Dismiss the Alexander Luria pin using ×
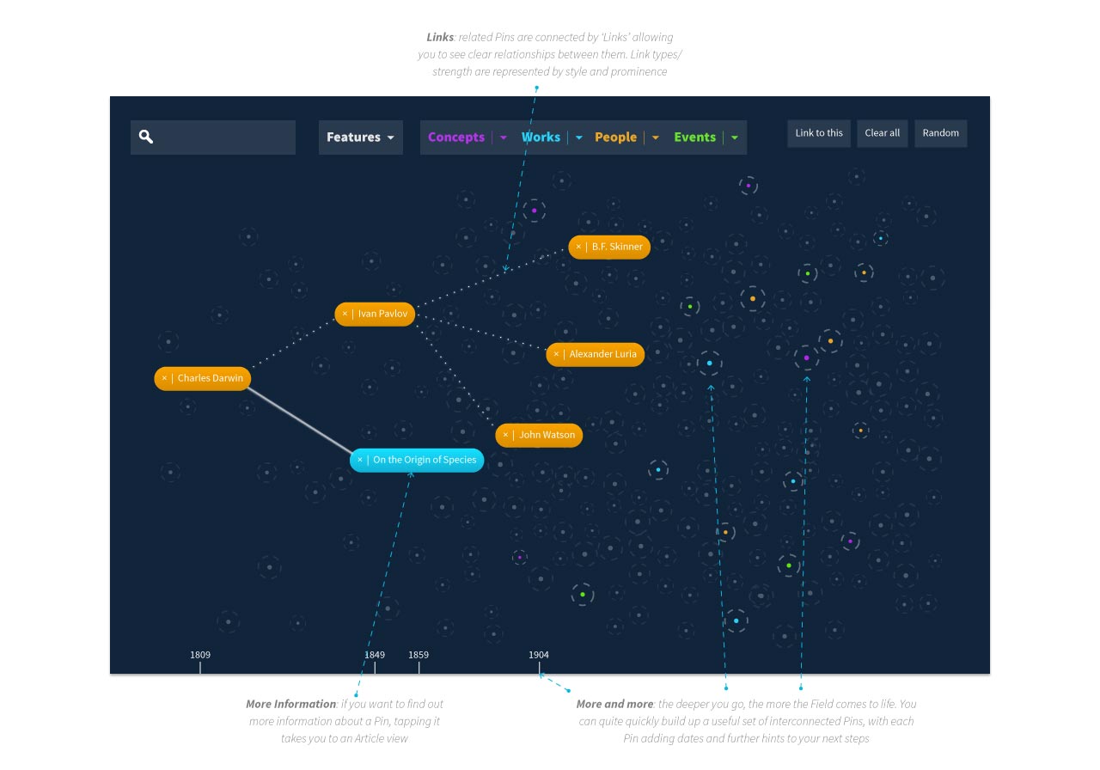The image size is (1100, 770). (x=556, y=354)
